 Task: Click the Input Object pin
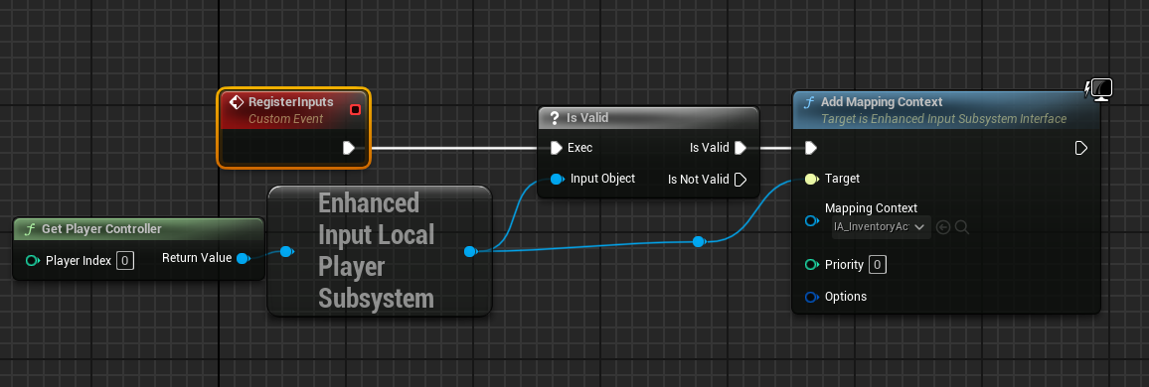pos(557,179)
